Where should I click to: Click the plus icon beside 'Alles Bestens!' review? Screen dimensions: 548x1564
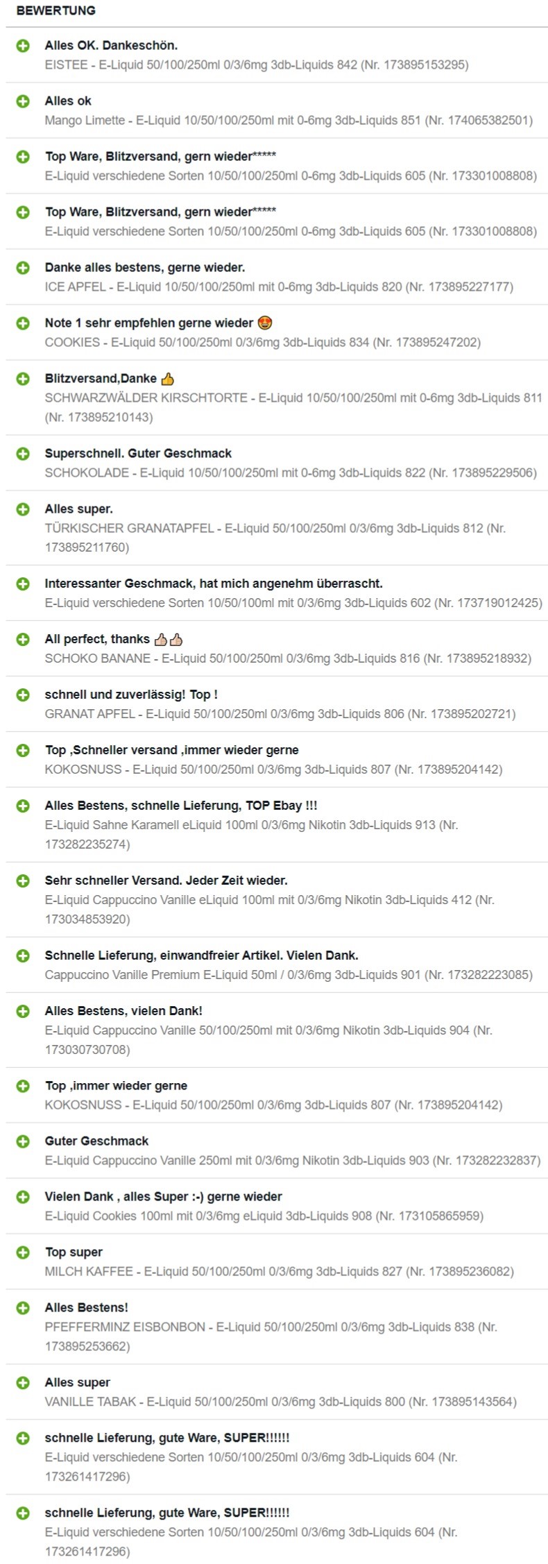(23, 1308)
